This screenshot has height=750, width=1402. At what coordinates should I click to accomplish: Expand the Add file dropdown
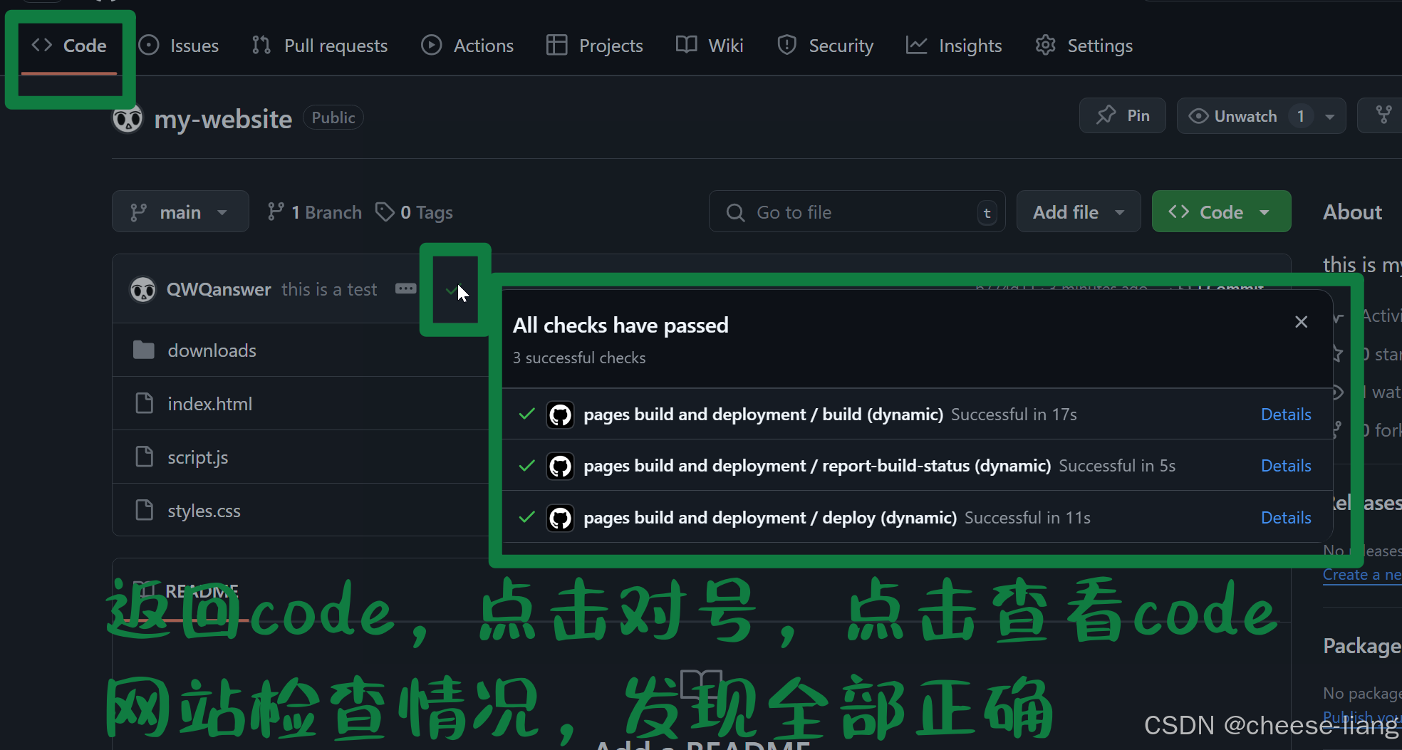pyautogui.click(x=1079, y=212)
